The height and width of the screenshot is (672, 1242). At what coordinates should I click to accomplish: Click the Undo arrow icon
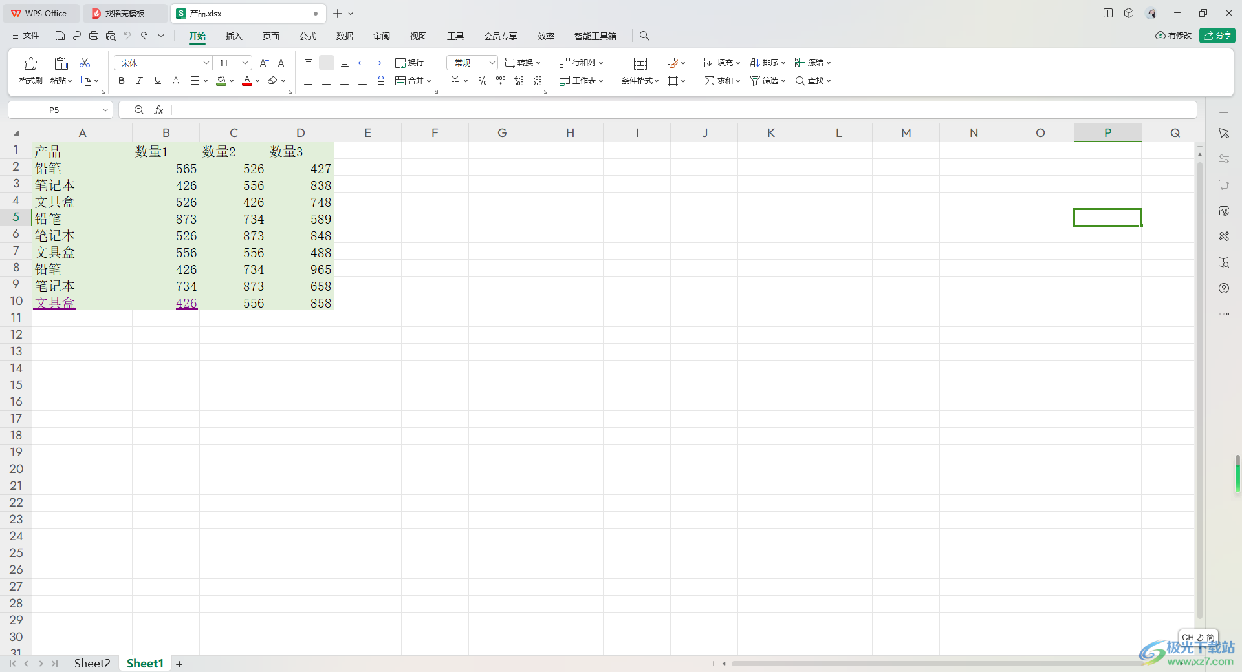[x=127, y=36]
